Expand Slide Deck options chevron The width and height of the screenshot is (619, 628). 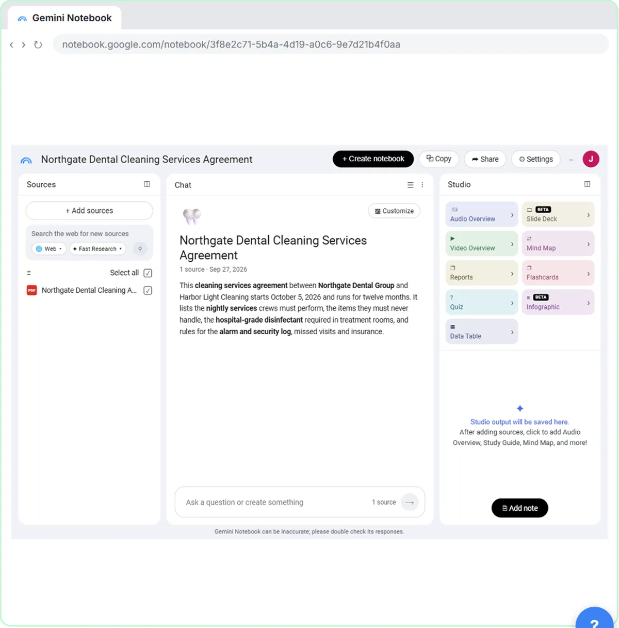point(589,215)
